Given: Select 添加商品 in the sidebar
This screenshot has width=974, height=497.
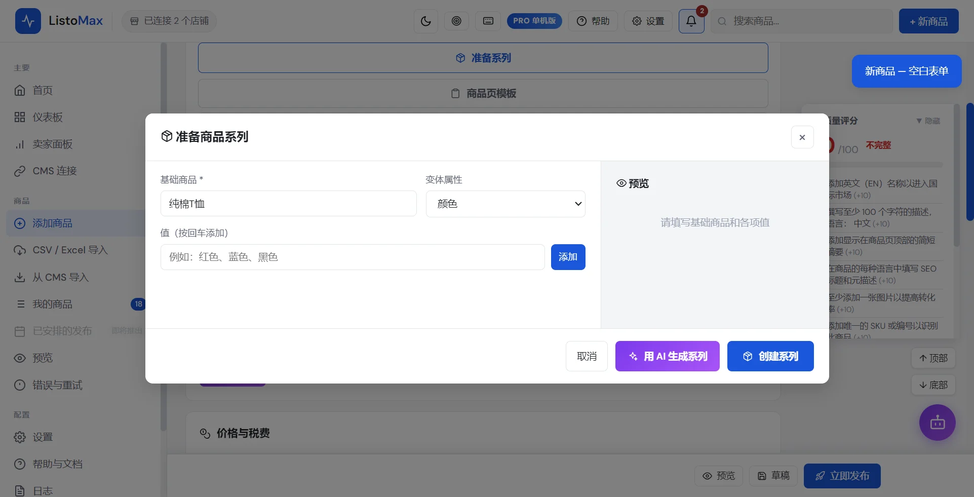Looking at the screenshot, I should coord(76,223).
